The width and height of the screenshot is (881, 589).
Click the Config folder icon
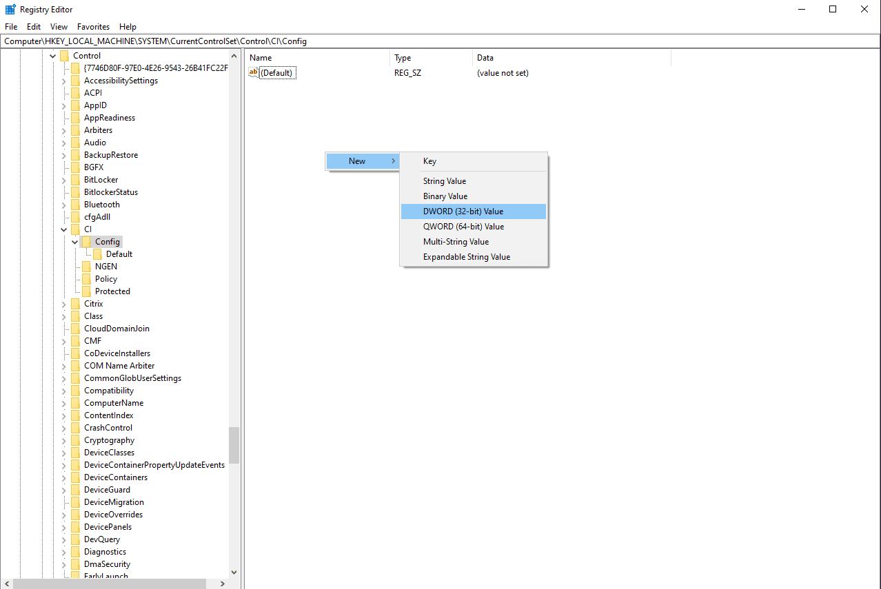click(86, 242)
